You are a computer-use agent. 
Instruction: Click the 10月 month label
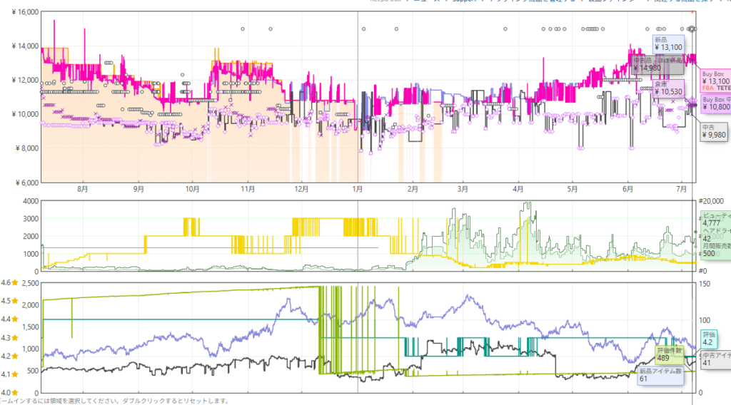coord(193,189)
